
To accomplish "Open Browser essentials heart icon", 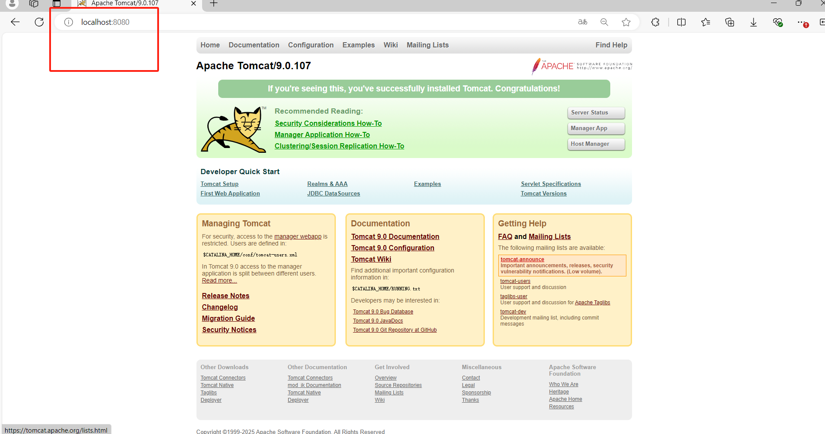I will click(778, 22).
